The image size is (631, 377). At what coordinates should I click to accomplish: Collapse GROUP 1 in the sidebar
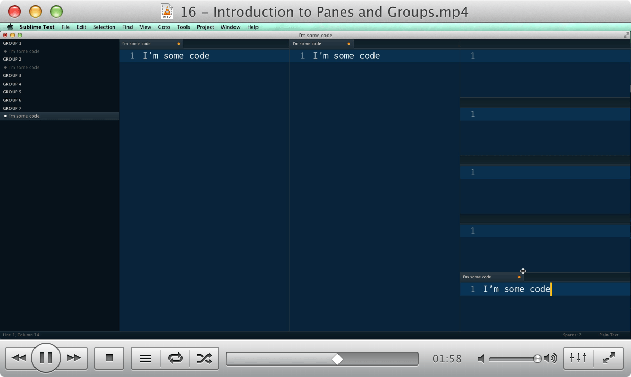coord(12,43)
